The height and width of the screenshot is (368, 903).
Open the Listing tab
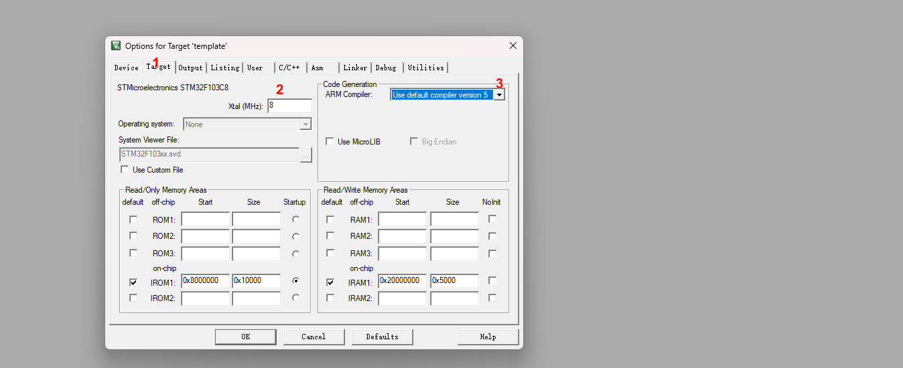225,68
